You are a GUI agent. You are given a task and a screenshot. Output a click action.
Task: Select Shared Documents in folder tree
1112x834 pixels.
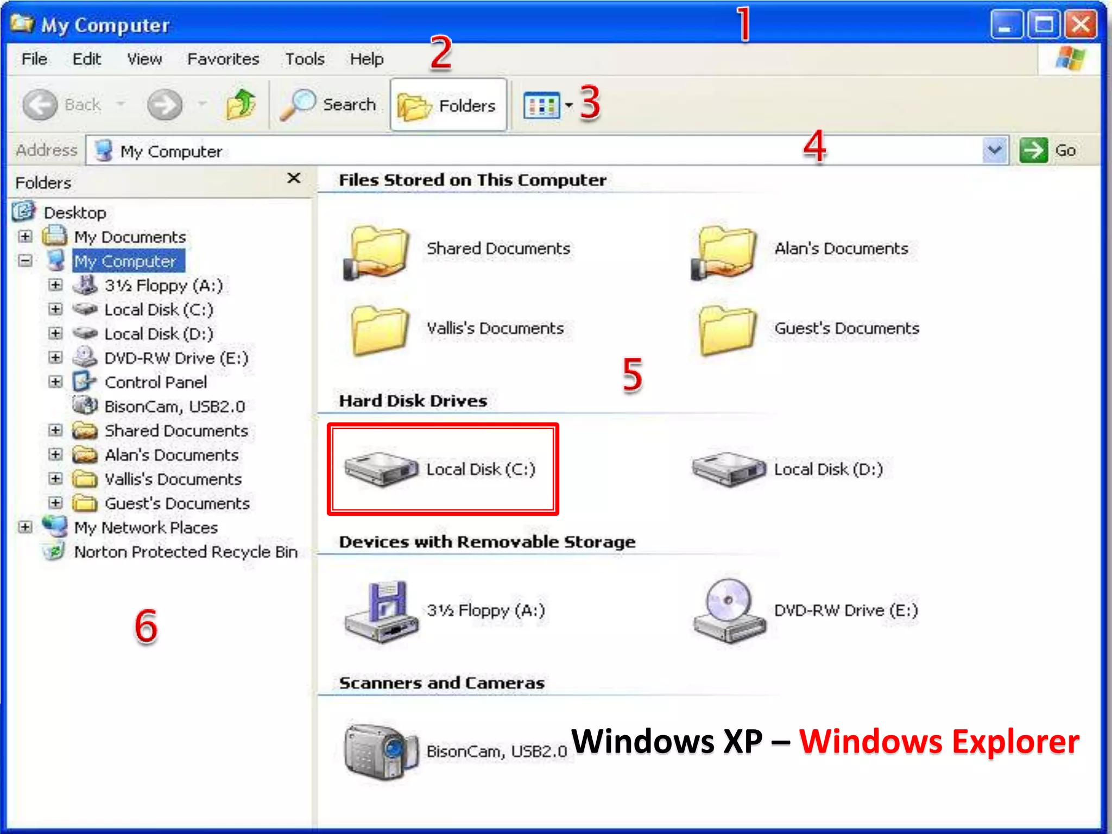point(176,431)
